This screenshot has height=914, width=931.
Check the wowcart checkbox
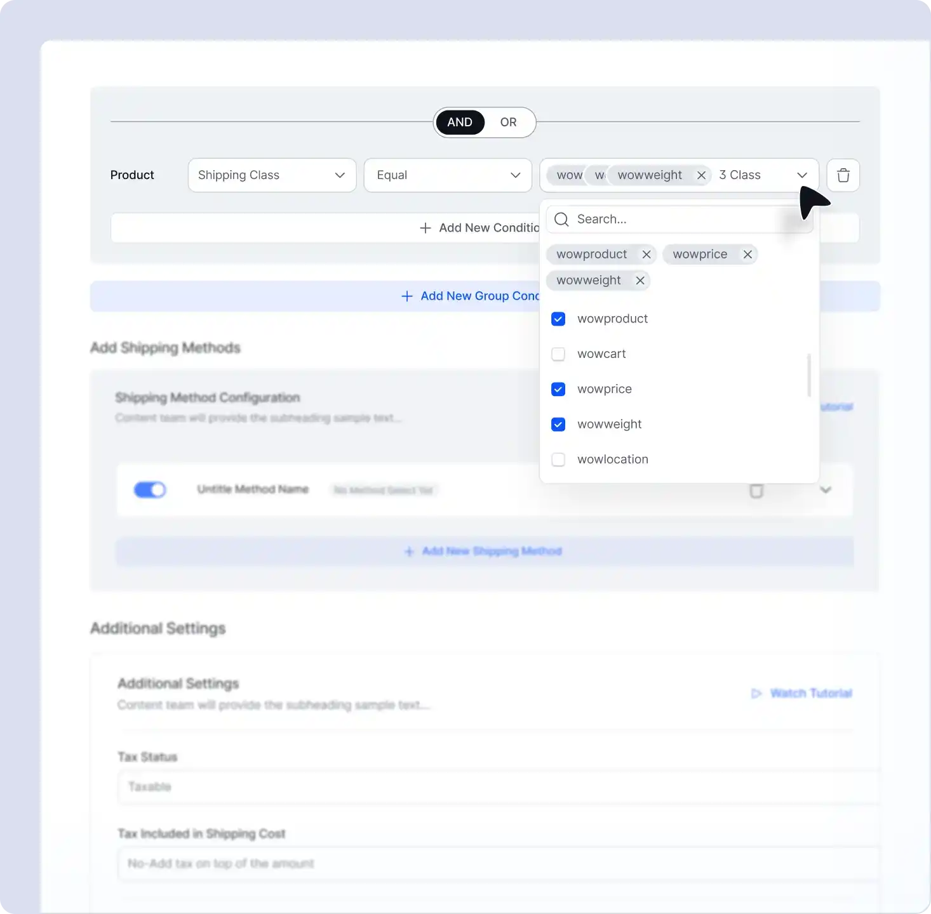(x=558, y=354)
